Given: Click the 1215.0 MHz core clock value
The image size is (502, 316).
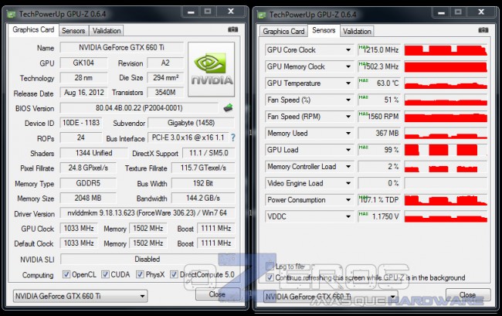Looking at the screenshot, I should point(378,50).
